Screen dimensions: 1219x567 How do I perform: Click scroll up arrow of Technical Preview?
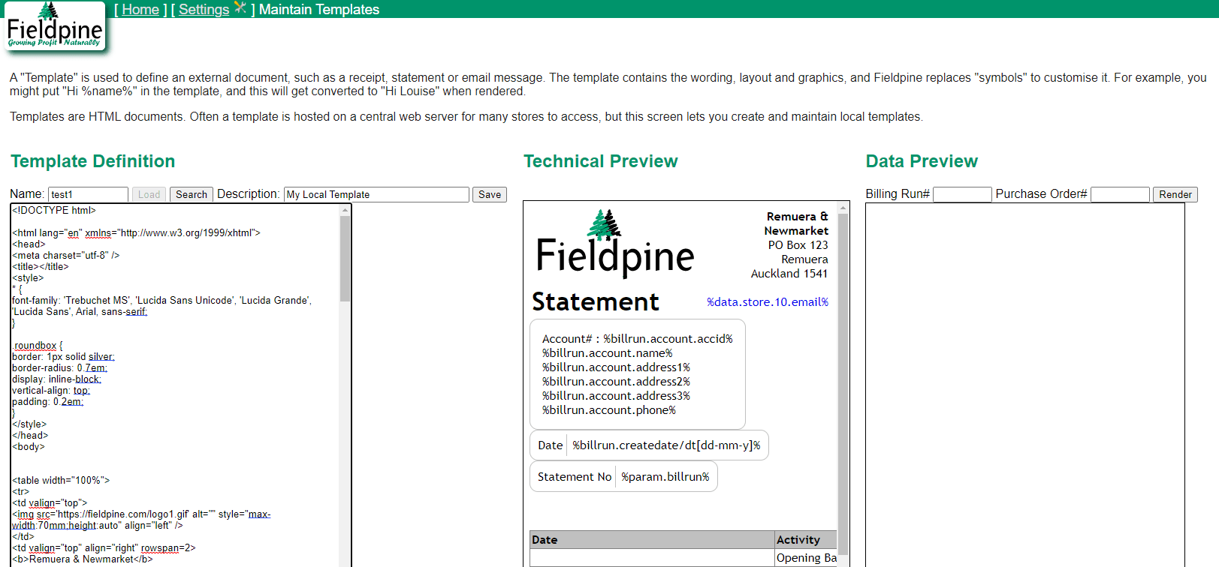tap(843, 208)
